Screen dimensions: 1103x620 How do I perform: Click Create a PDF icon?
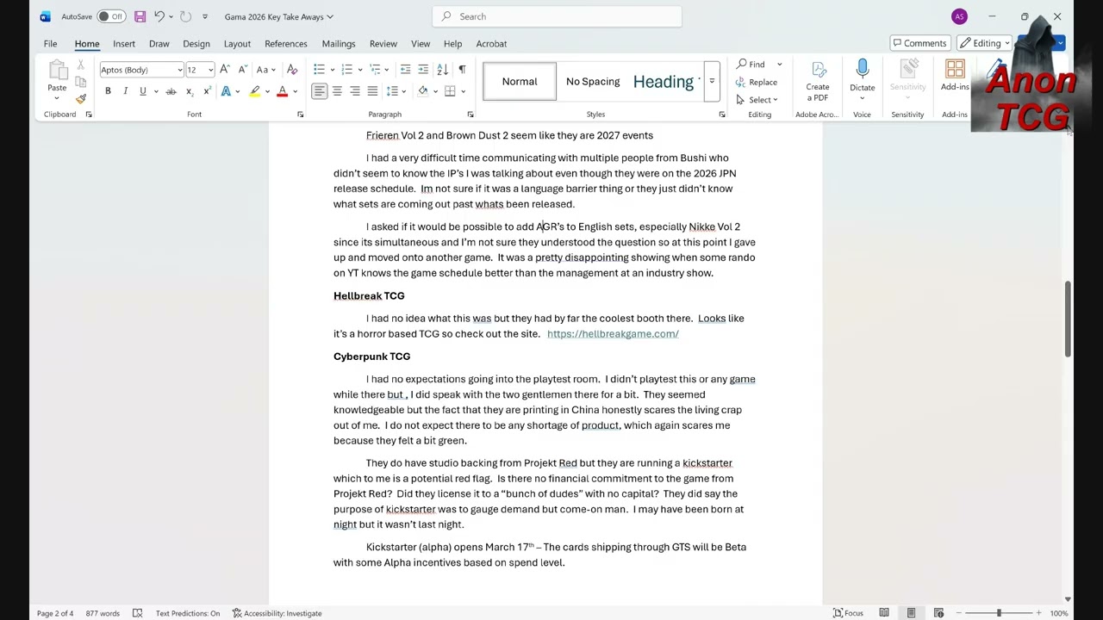818,80
